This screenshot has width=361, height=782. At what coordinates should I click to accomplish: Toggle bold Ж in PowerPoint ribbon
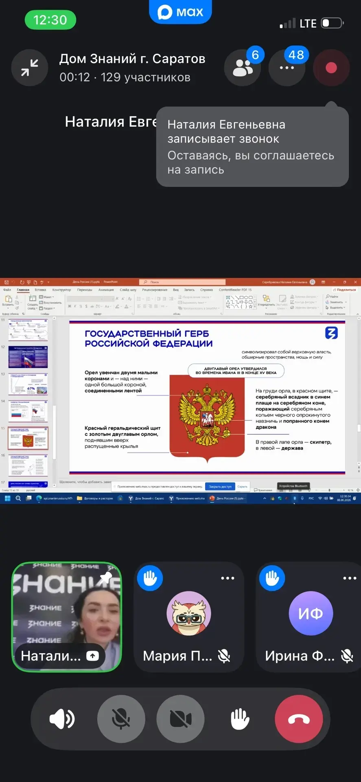(70, 306)
